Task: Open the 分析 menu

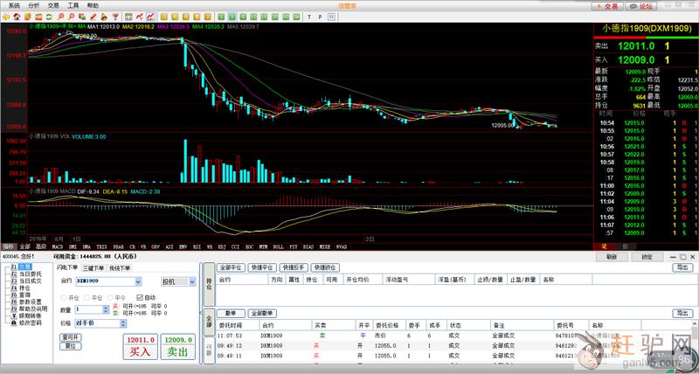Action: pos(33,4)
